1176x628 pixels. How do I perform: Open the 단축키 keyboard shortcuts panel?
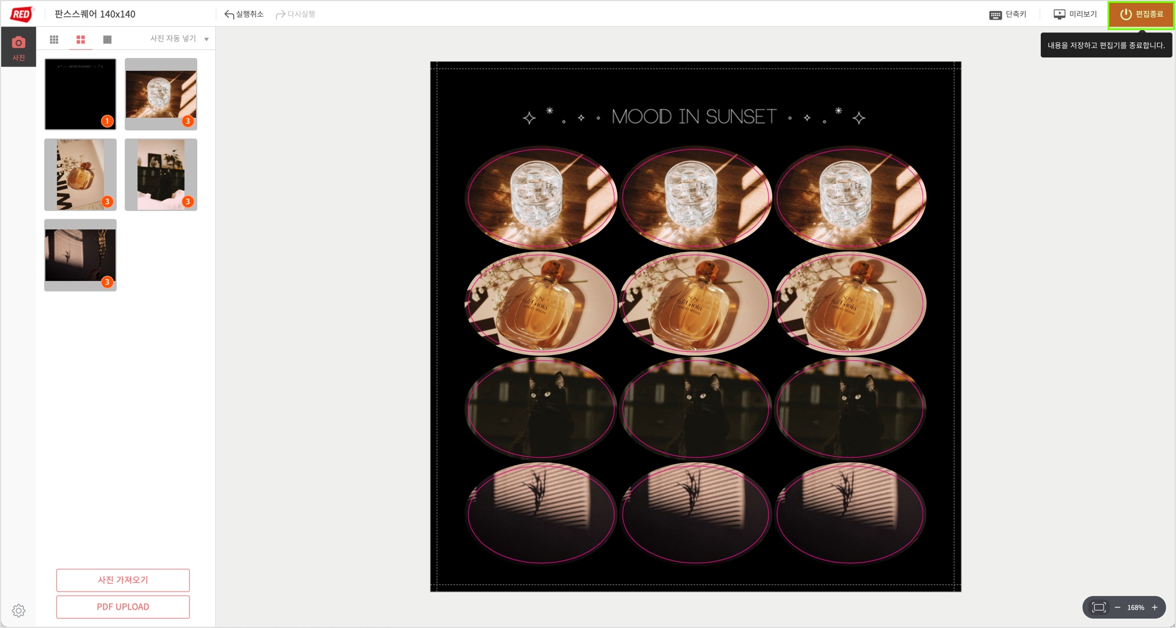pyautogui.click(x=1009, y=13)
